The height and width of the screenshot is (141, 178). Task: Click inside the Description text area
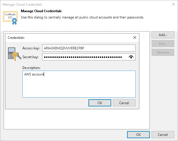tap(79, 84)
